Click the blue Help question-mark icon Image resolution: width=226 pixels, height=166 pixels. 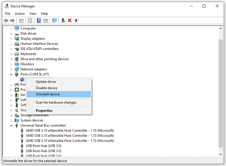39,20
